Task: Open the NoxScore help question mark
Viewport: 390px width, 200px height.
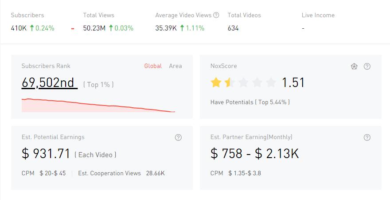Action: (x=367, y=66)
